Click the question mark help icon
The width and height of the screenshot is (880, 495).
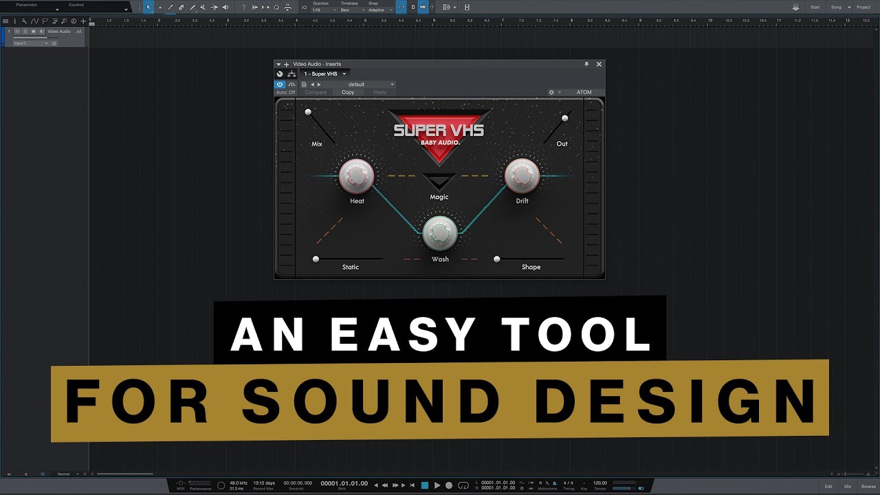pyautogui.click(x=243, y=8)
